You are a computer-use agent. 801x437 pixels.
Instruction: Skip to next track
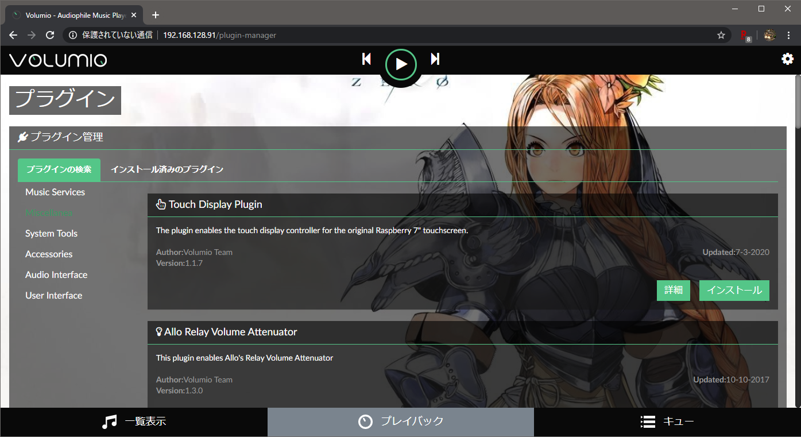click(x=435, y=59)
